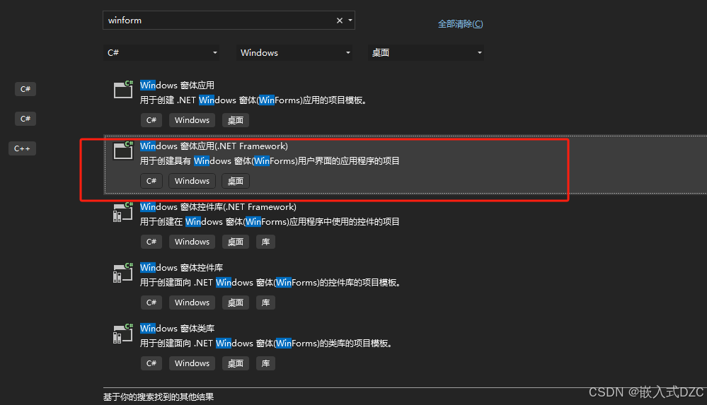
Task: Click the Windows 窗体应用(.NET Framework) template icon
Action: 123,150
